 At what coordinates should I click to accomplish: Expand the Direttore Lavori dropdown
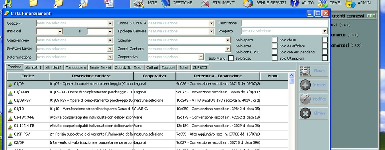[x=110, y=49]
